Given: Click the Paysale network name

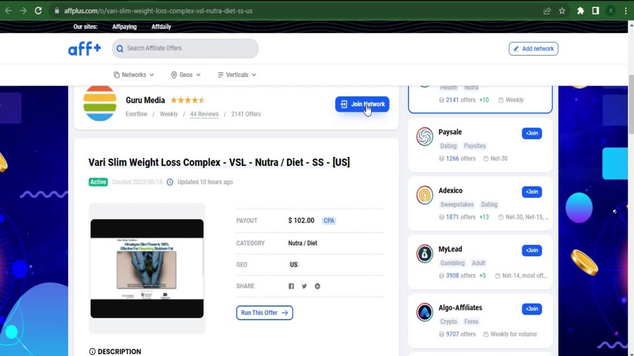Looking at the screenshot, I should click(x=450, y=132).
